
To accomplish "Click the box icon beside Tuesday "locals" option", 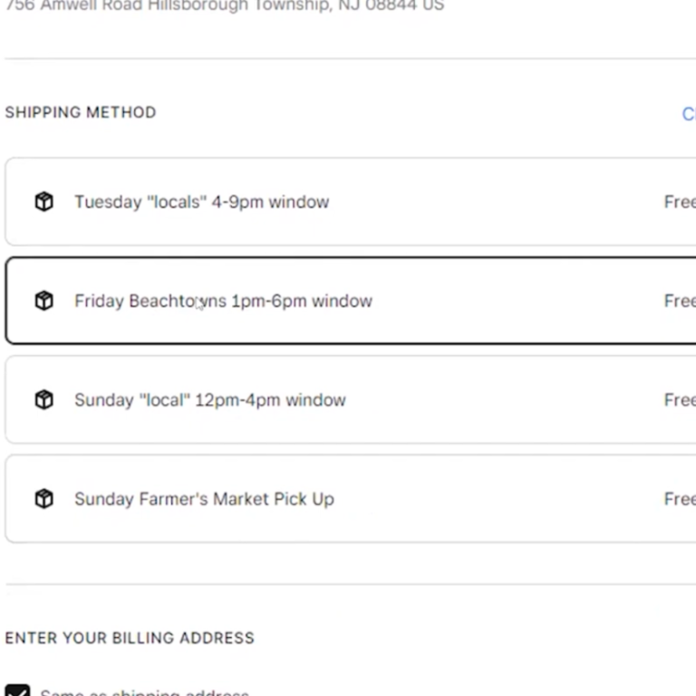I will 43,201.
